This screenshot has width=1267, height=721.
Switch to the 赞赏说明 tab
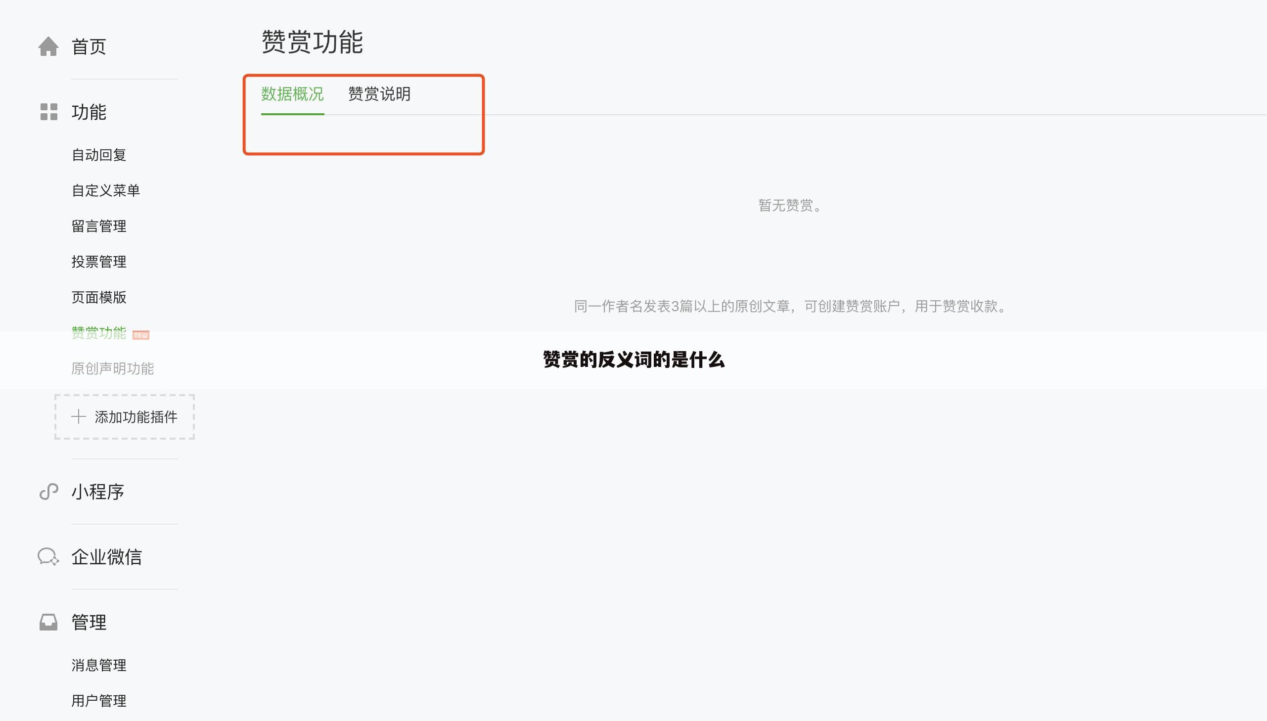(x=380, y=94)
